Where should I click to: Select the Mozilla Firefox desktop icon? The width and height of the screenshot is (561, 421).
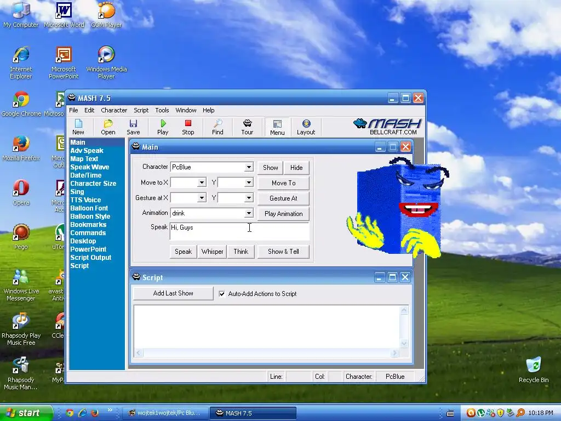(x=21, y=148)
